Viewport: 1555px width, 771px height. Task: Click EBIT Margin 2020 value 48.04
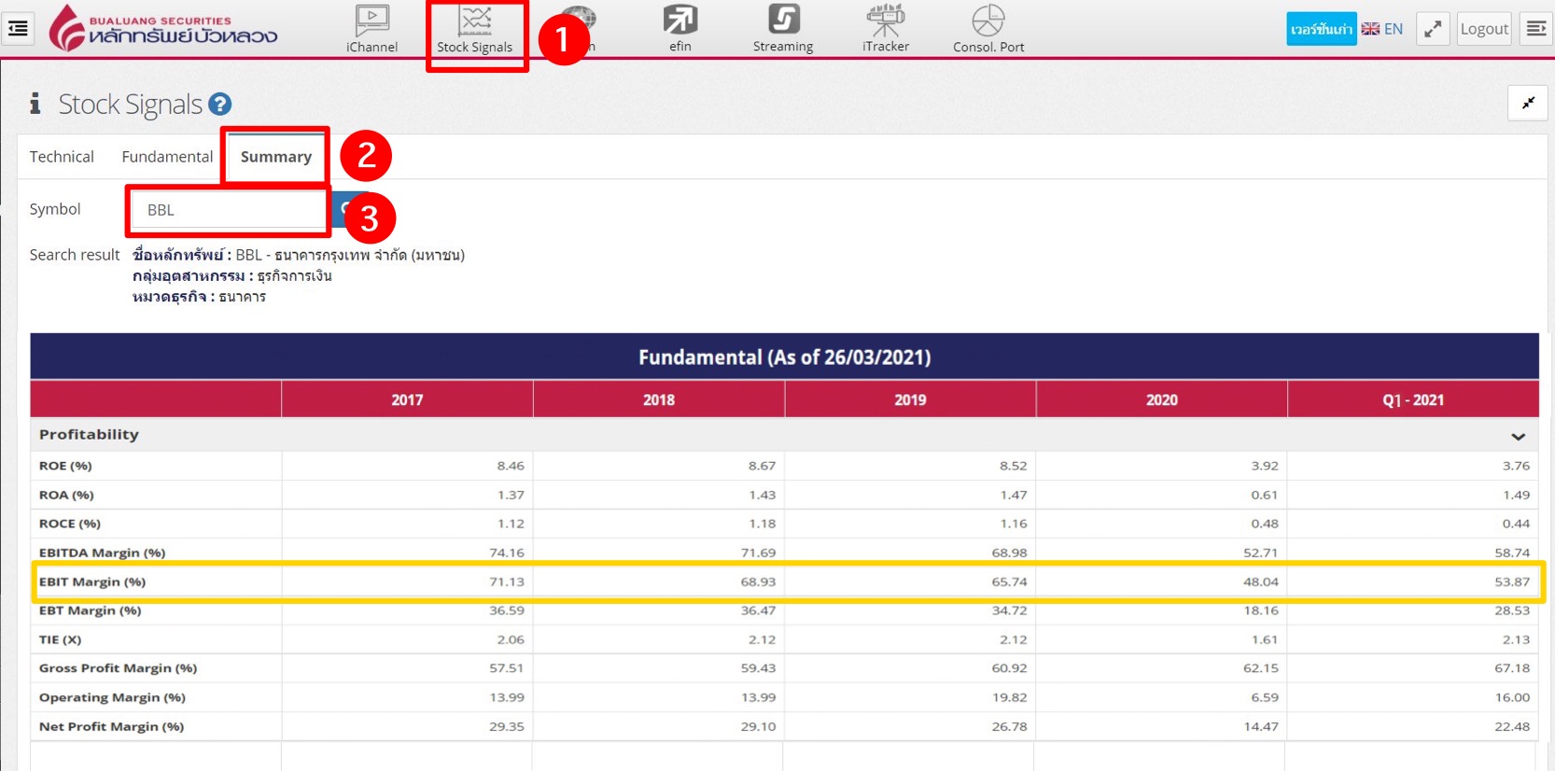(1261, 582)
